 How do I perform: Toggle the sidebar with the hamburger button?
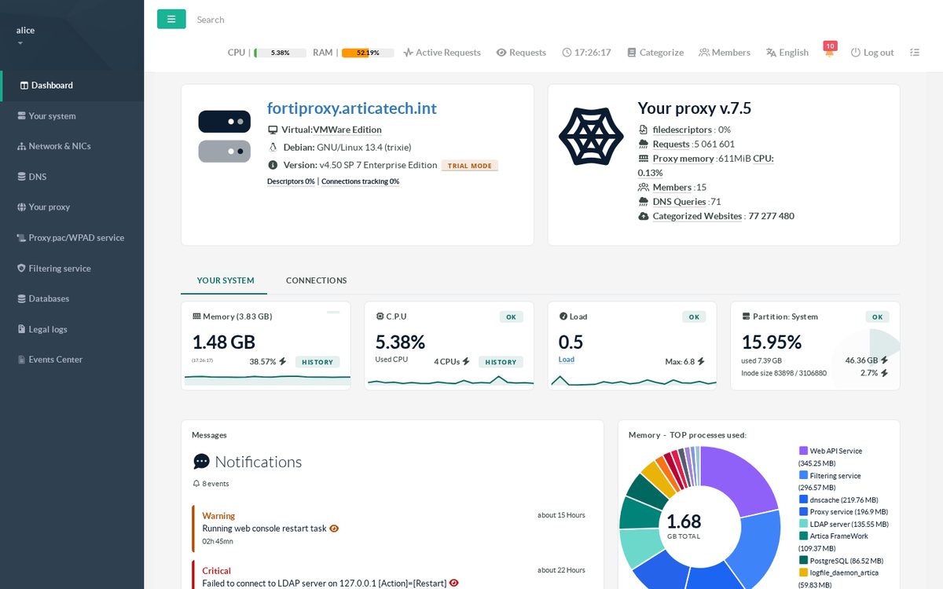(x=171, y=19)
